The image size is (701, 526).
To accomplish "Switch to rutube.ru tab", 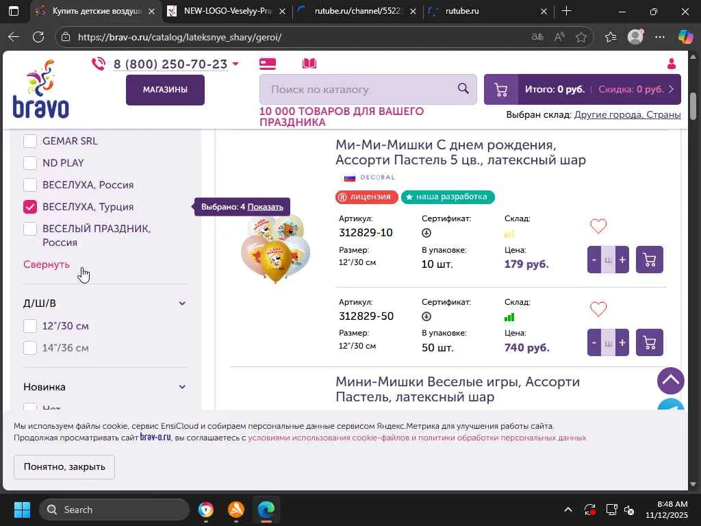I will click(x=487, y=11).
